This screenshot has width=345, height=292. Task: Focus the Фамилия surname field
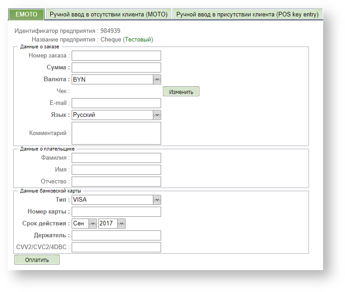[116, 158]
